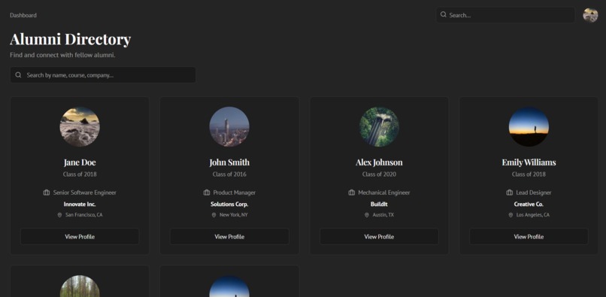Click the location pin next to Austin, TX
The image size is (606, 297).
click(x=366, y=215)
